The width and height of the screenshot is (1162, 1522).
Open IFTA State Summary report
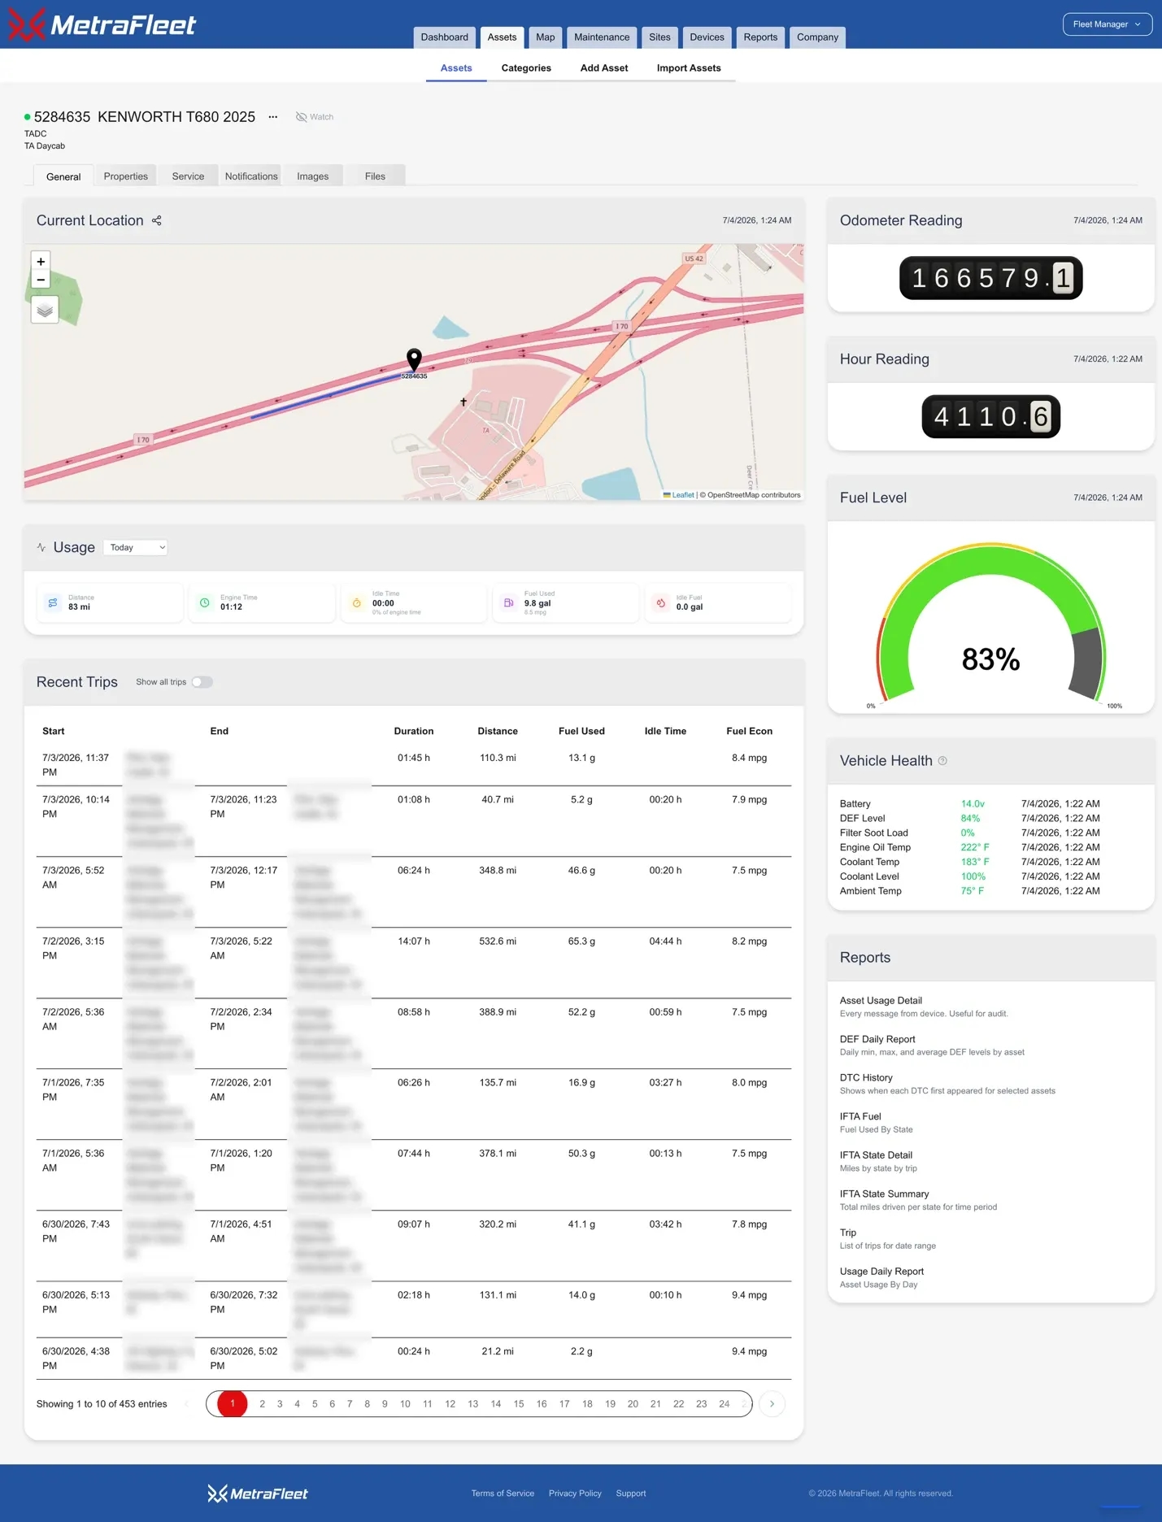pyautogui.click(x=884, y=1194)
